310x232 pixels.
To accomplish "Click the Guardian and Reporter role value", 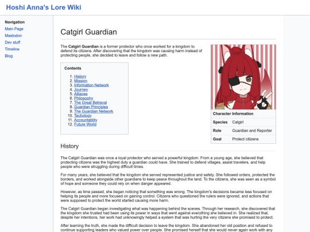I will tap(252, 131).
